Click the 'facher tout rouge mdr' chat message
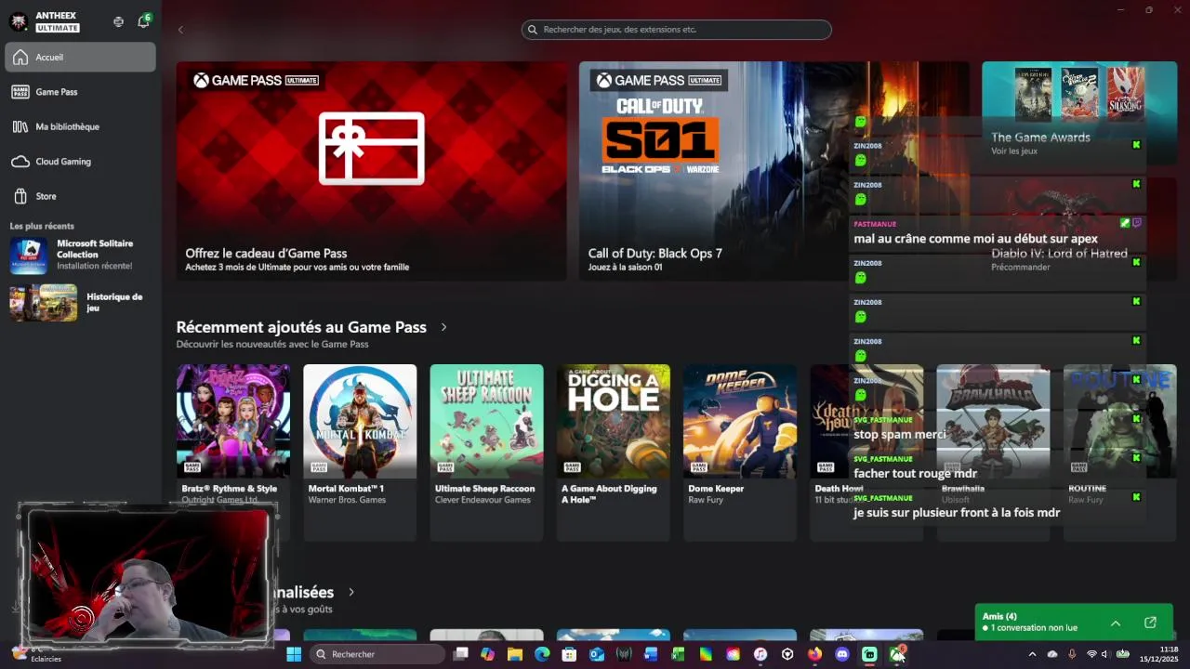 pyautogui.click(x=915, y=474)
